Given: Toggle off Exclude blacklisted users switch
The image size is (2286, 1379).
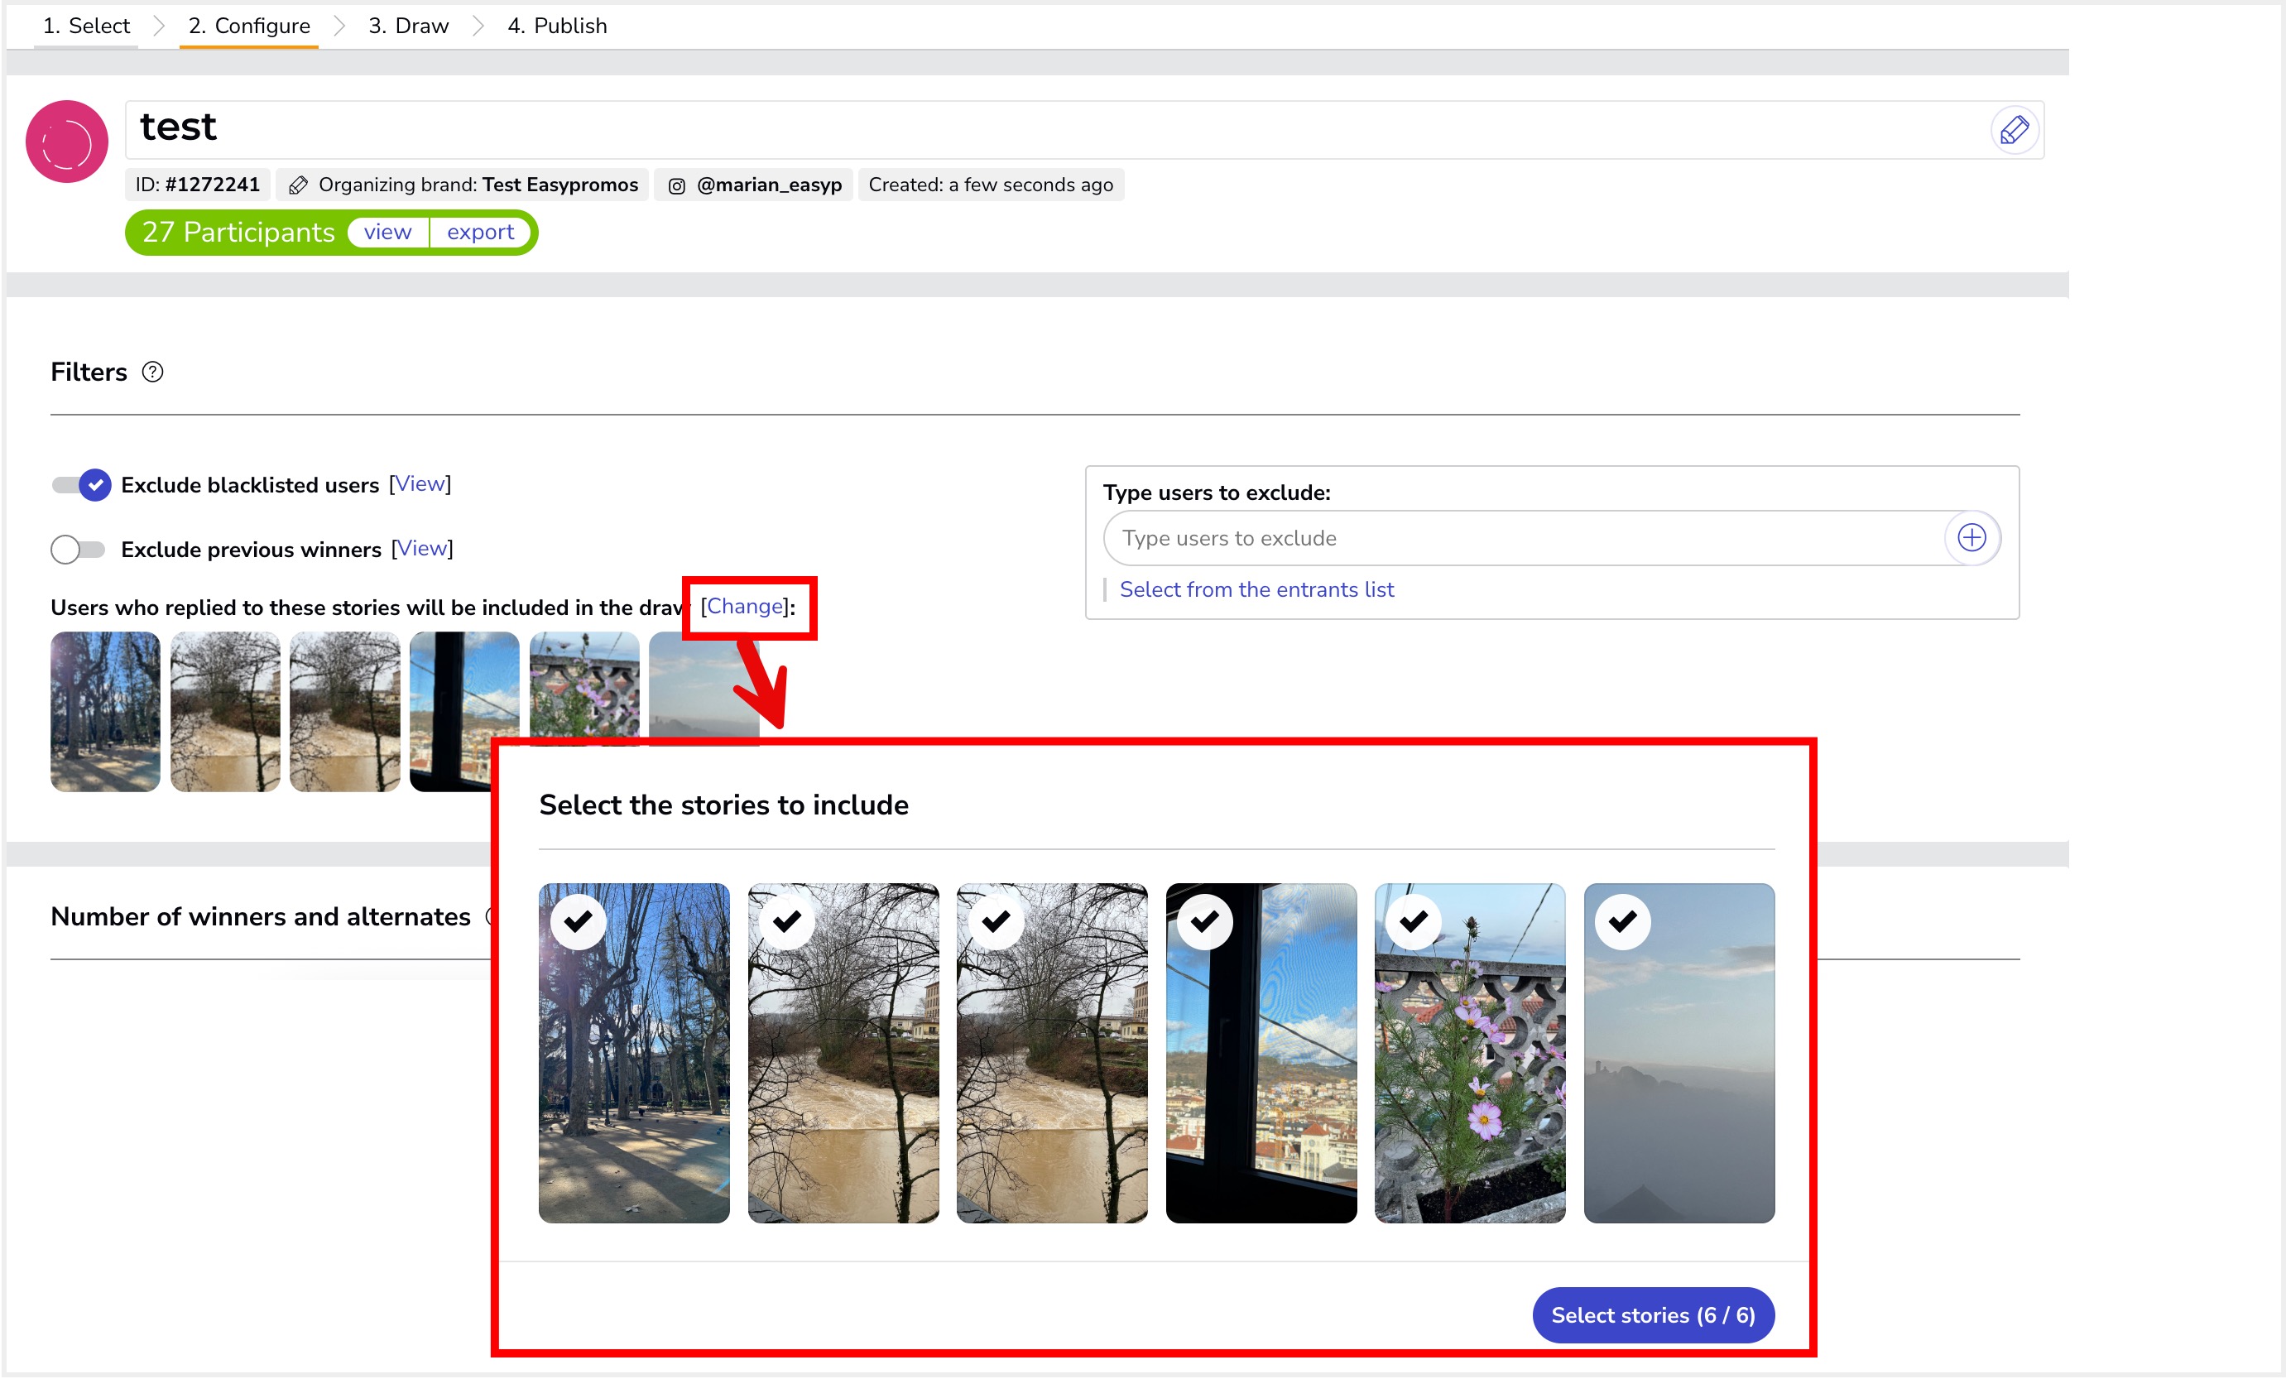Looking at the screenshot, I should click(x=81, y=484).
